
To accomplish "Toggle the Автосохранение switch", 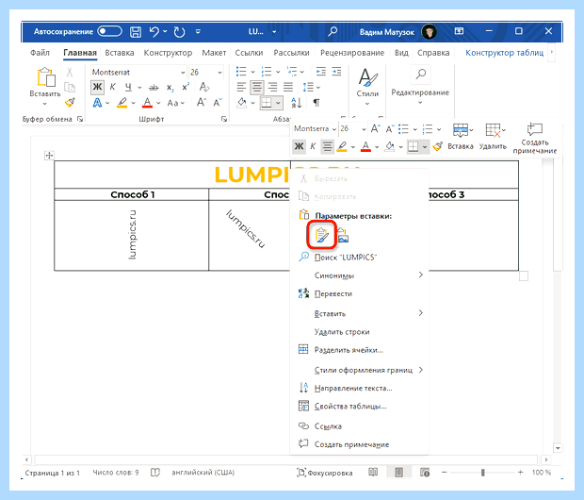I will (109, 31).
